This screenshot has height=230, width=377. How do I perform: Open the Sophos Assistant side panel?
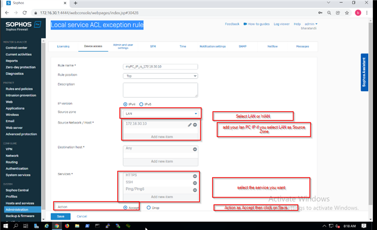coord(364,72)
